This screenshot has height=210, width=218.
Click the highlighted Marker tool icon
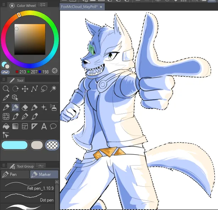click(x=15, y=107)
